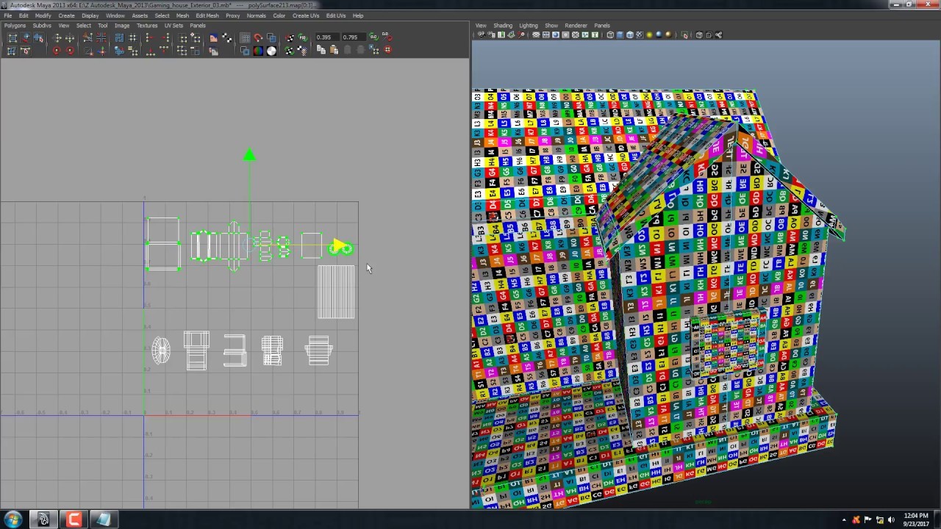Open the Textures menu in the UV editor
This screenshot has width=941, height=529.
coord(147,25)
